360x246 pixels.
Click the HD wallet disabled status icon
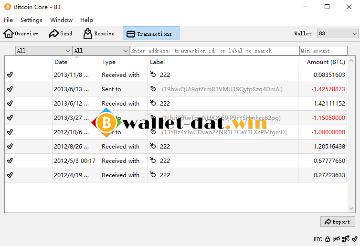[336, 239]
